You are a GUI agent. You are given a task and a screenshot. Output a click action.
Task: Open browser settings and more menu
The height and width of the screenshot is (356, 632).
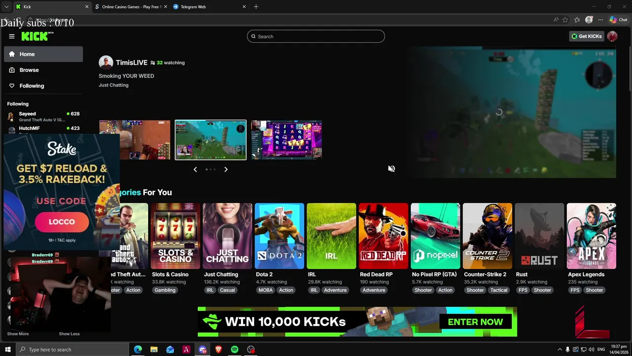[600, 20]
